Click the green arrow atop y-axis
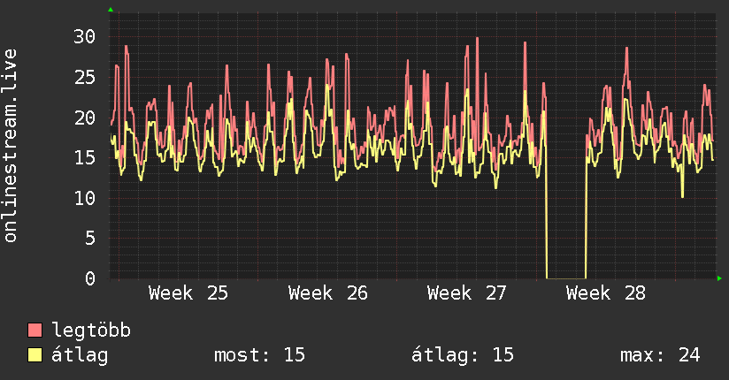729x380 pixels. click(111, 10)
